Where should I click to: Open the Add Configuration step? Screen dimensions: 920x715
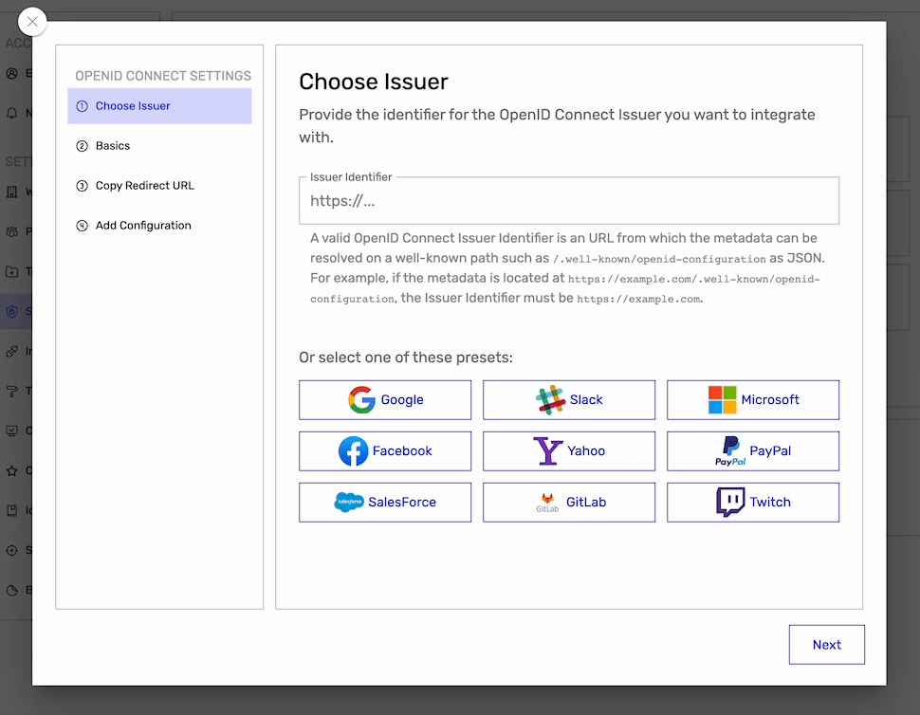click(159, 226)
